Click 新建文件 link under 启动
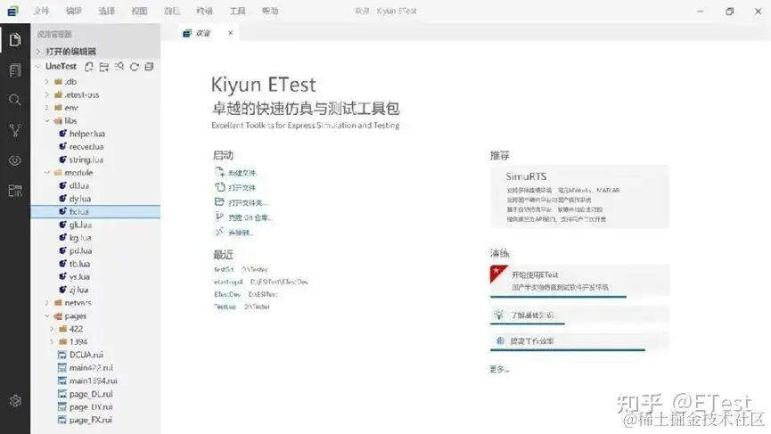The image size is (771, 434). (243, 173)
